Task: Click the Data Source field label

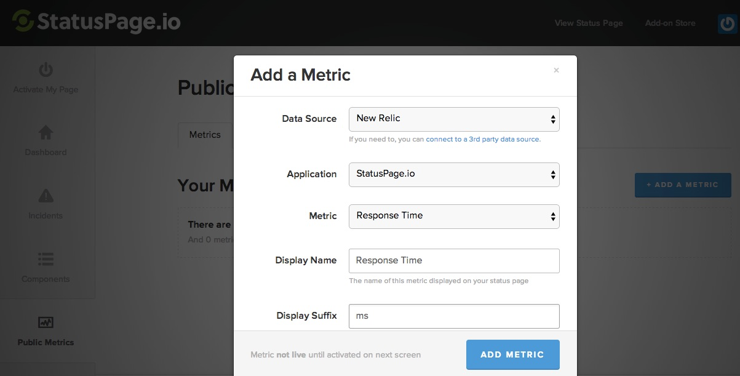Action: pos(309,119)
